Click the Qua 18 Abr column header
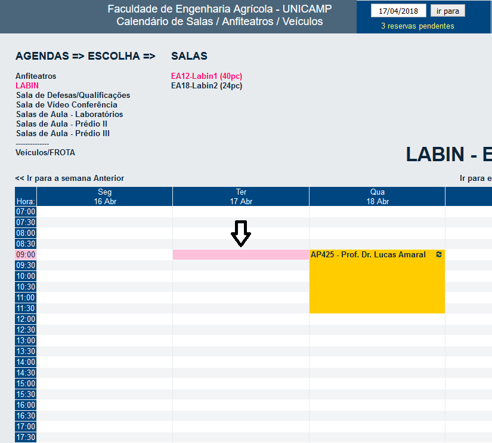Image resolution: width=492 pixels, height=443 pixels. click(377, 196)
